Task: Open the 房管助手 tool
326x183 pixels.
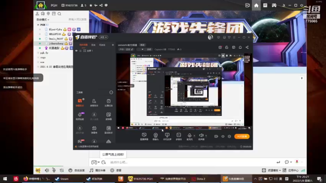Action: coord(94,102)
